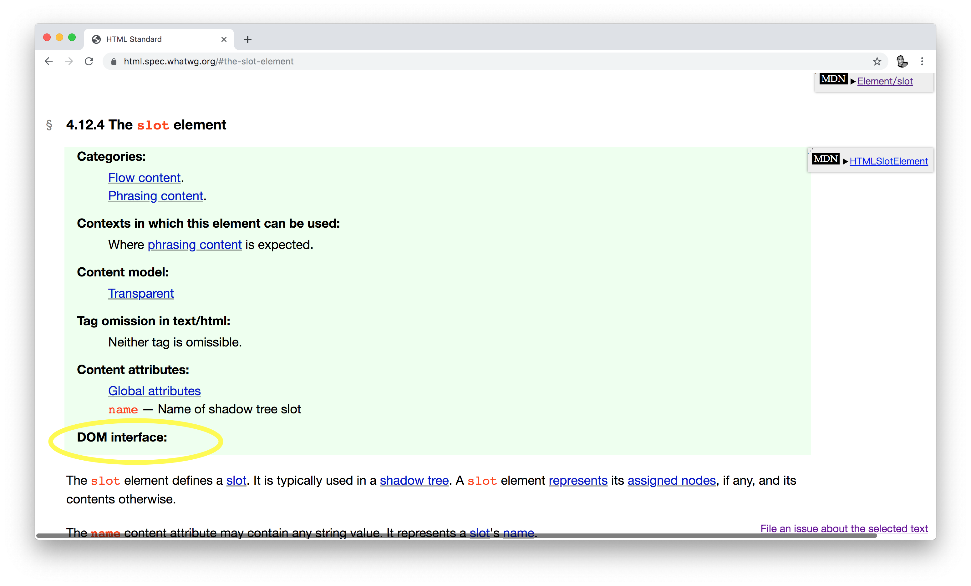Click the horizontal scrollbar at page bottom
The width and height of the screenshot is (971, 586).
click(x=456, y=536)
